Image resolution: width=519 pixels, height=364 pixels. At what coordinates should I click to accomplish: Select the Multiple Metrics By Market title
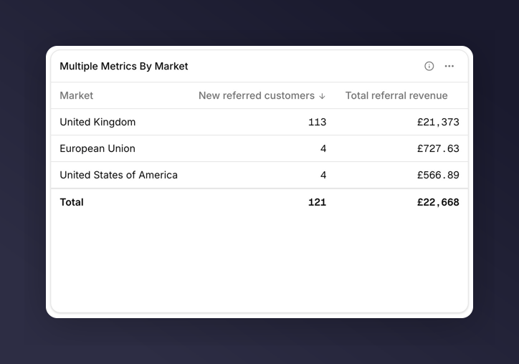tap(124, 66)
